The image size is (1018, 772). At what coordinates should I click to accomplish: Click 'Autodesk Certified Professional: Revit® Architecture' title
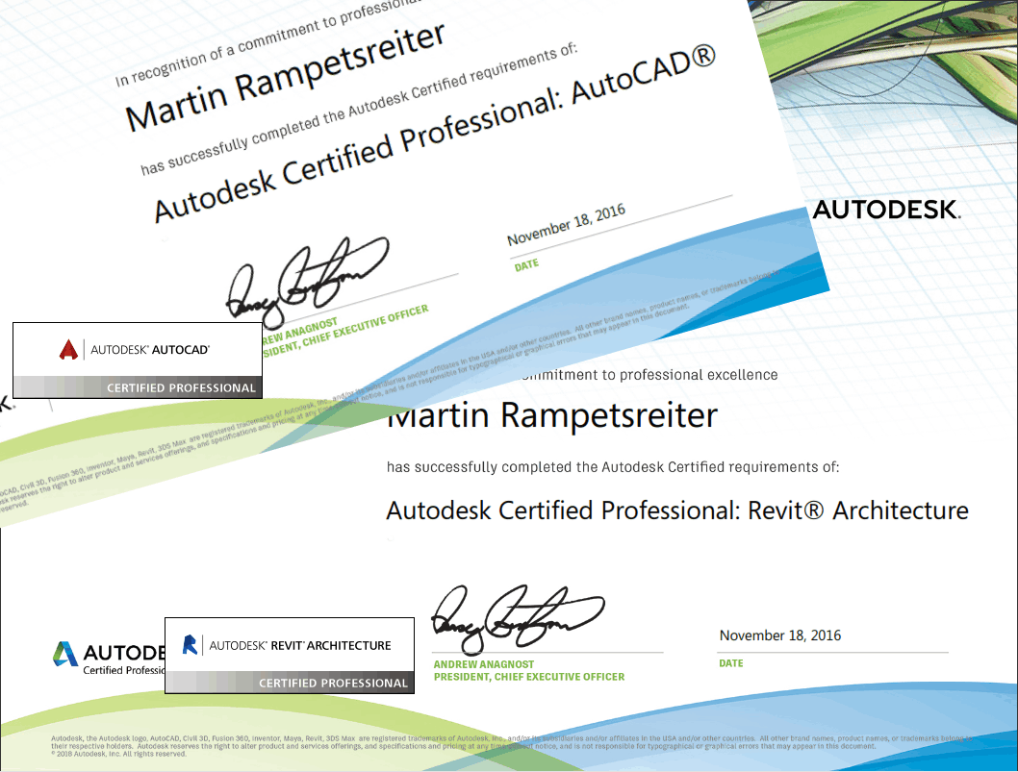[676, 511]
